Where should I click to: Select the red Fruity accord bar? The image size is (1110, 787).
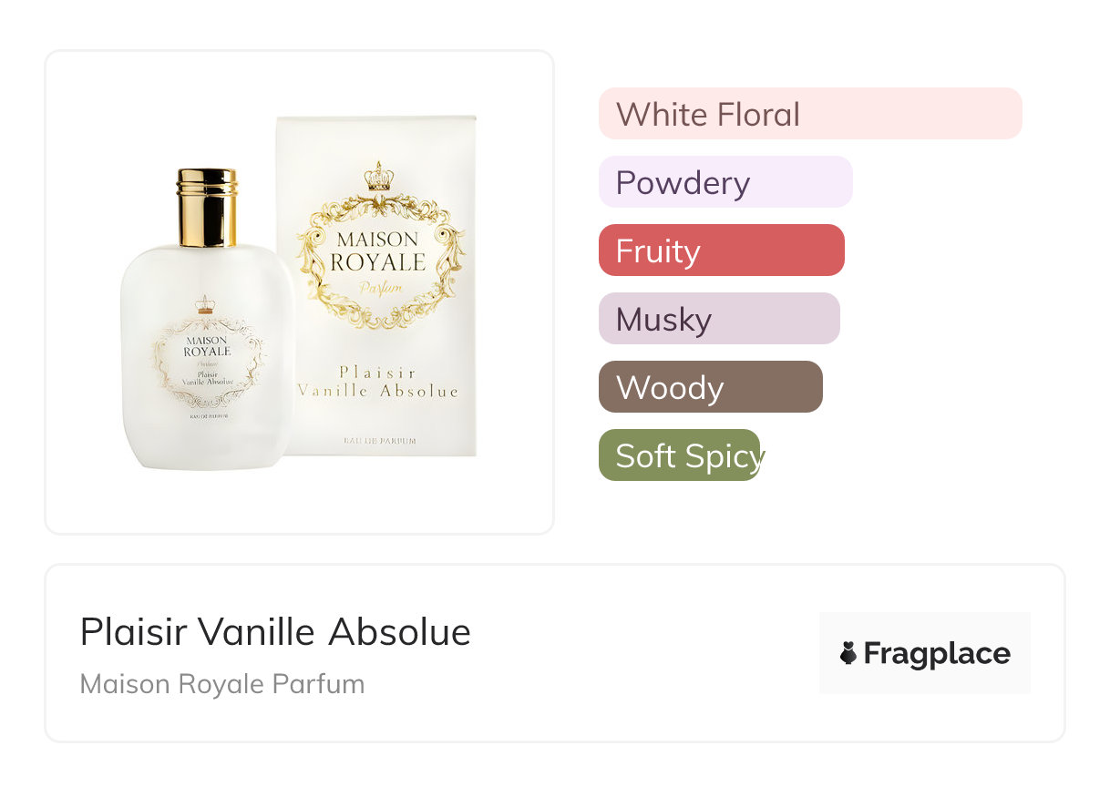tap(721, 250)
